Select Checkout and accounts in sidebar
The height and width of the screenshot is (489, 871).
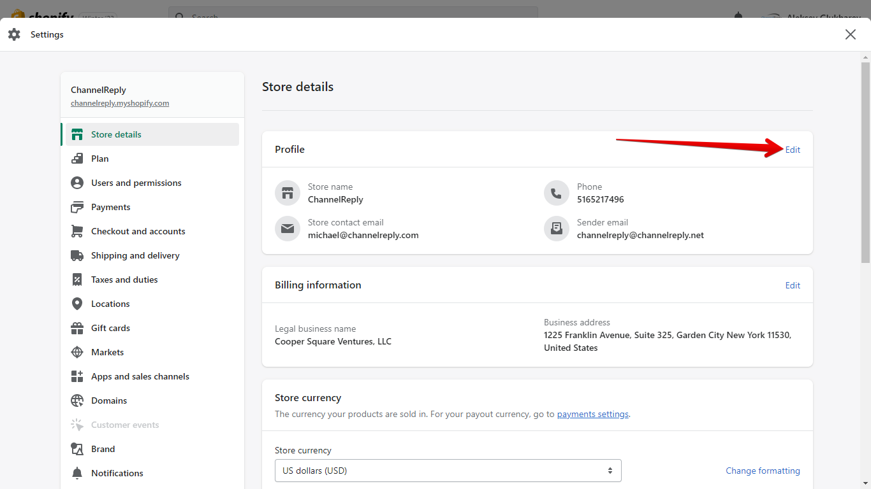(x=152, y=231)
